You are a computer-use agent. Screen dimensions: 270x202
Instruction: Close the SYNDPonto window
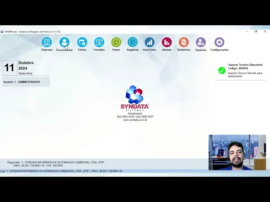(265, 32)
